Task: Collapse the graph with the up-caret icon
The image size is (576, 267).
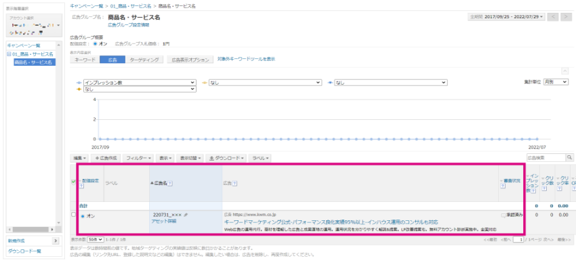Action: tap(565, 71)
